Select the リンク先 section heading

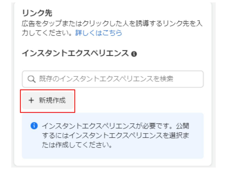tap(37, 13)
